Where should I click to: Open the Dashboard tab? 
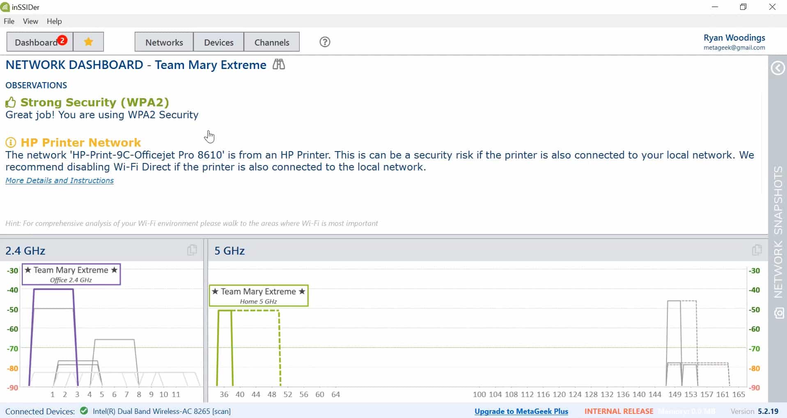click(x=40, y=42)
